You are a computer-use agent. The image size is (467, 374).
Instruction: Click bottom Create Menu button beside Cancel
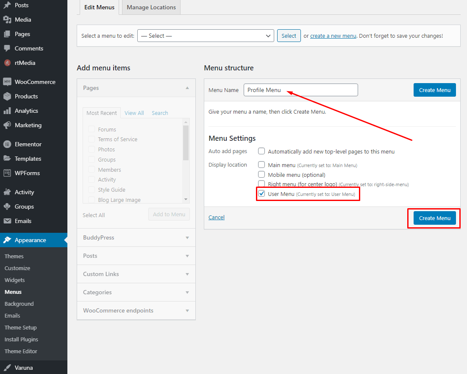click(434, 218)
